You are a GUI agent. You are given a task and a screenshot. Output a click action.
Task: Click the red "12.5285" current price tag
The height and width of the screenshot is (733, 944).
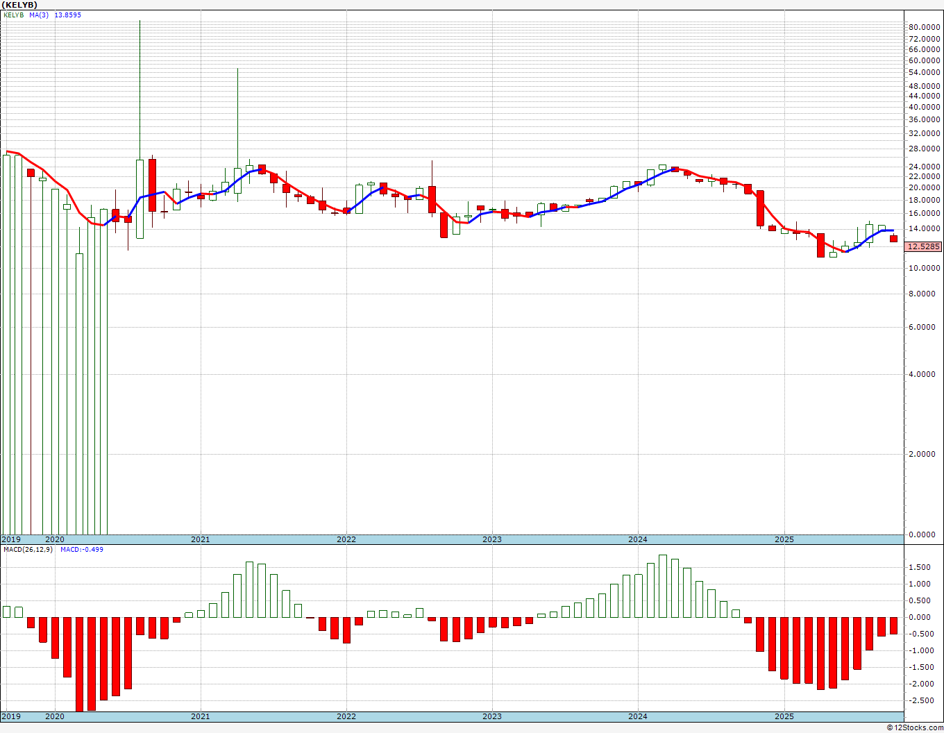[924, 246]
